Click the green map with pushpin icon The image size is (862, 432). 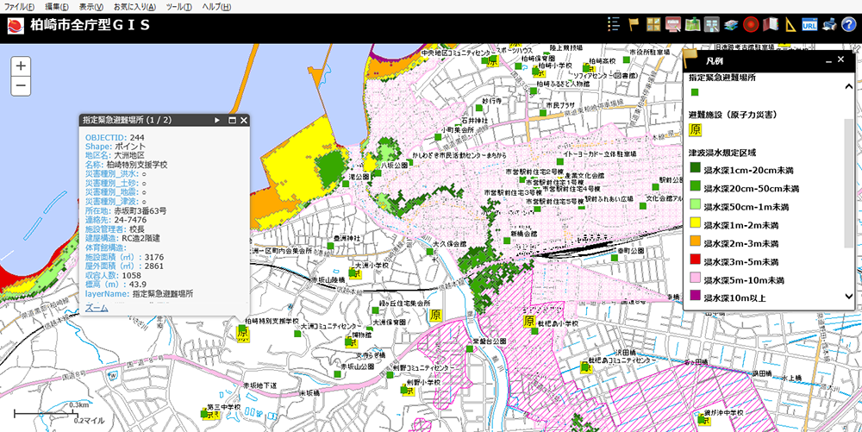(693, 24)
